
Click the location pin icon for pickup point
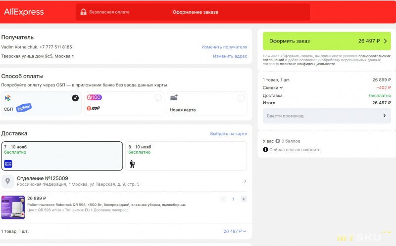click(x=7, y=181)
